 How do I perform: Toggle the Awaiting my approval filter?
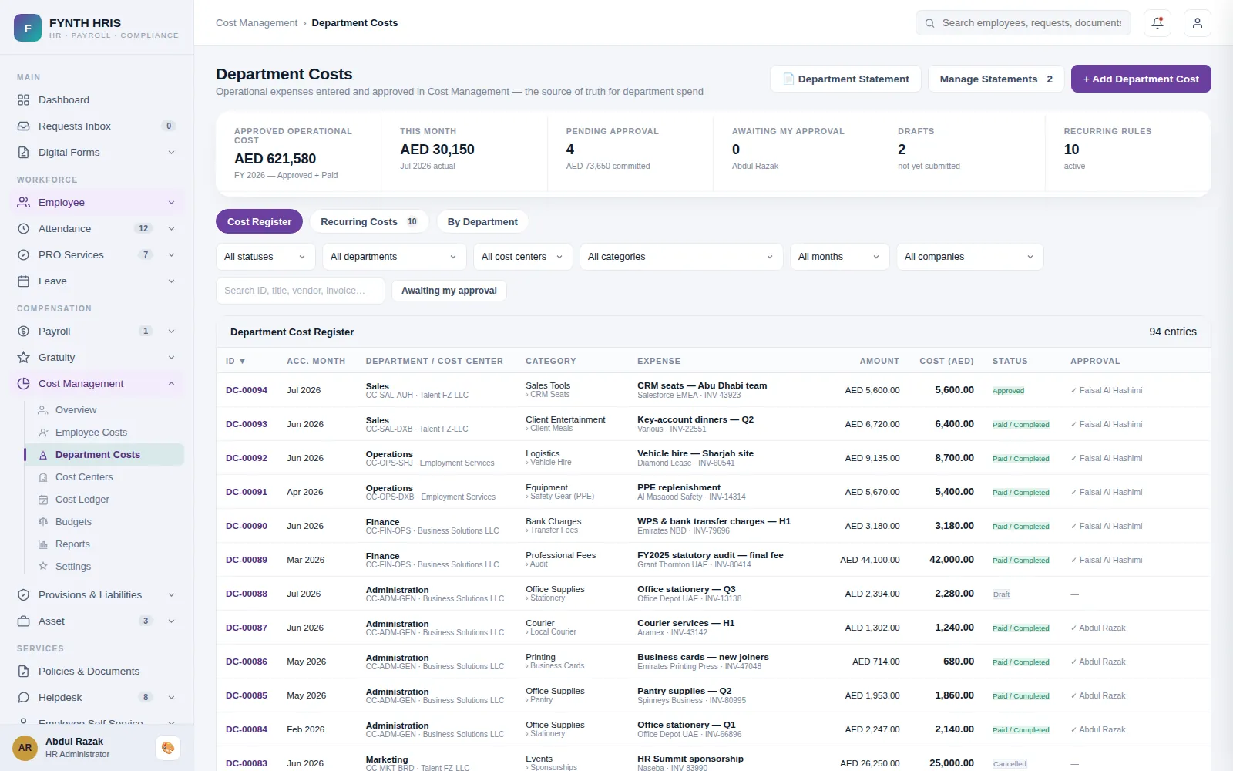point(449,291)
